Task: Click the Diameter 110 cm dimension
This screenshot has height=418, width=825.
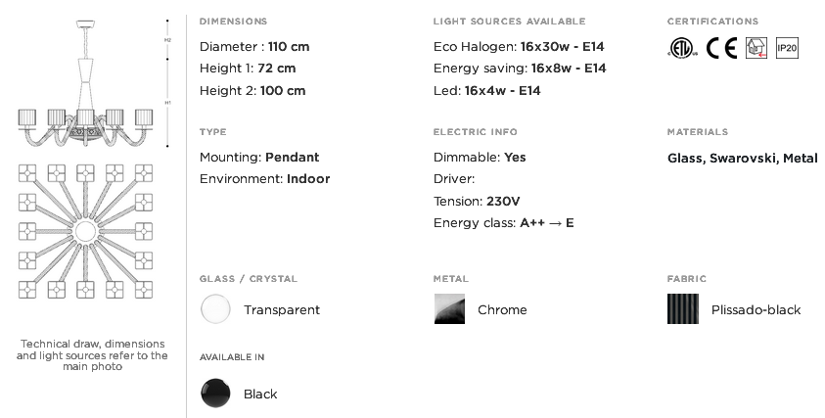Action: [254, 47]
